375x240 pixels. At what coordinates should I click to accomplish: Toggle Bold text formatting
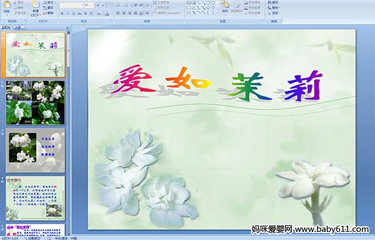[62, 14]
